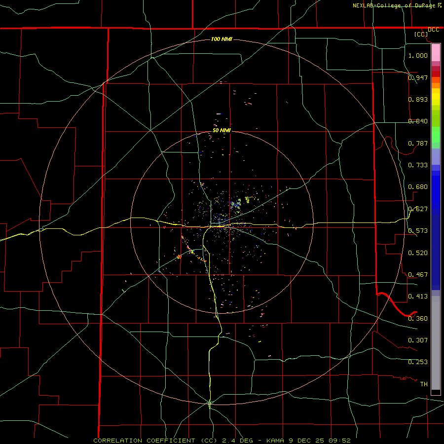Click the 0.893 legend value

418,99
